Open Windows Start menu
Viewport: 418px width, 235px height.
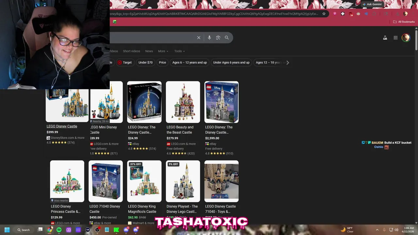7,230
